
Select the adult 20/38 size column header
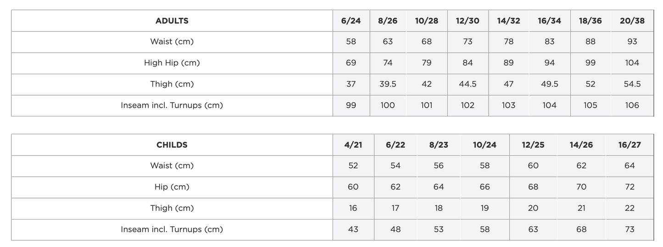632,21
